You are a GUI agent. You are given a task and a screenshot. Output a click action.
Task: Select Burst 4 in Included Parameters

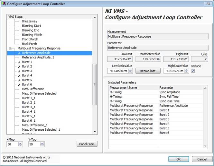tap(156, 124)
